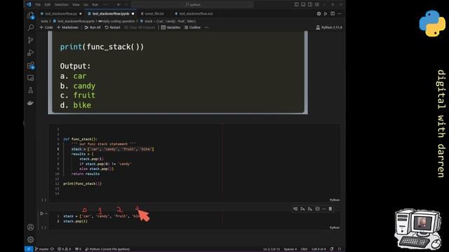Open the Variables panel
449x252 pixels.
[x=170, y=27]
